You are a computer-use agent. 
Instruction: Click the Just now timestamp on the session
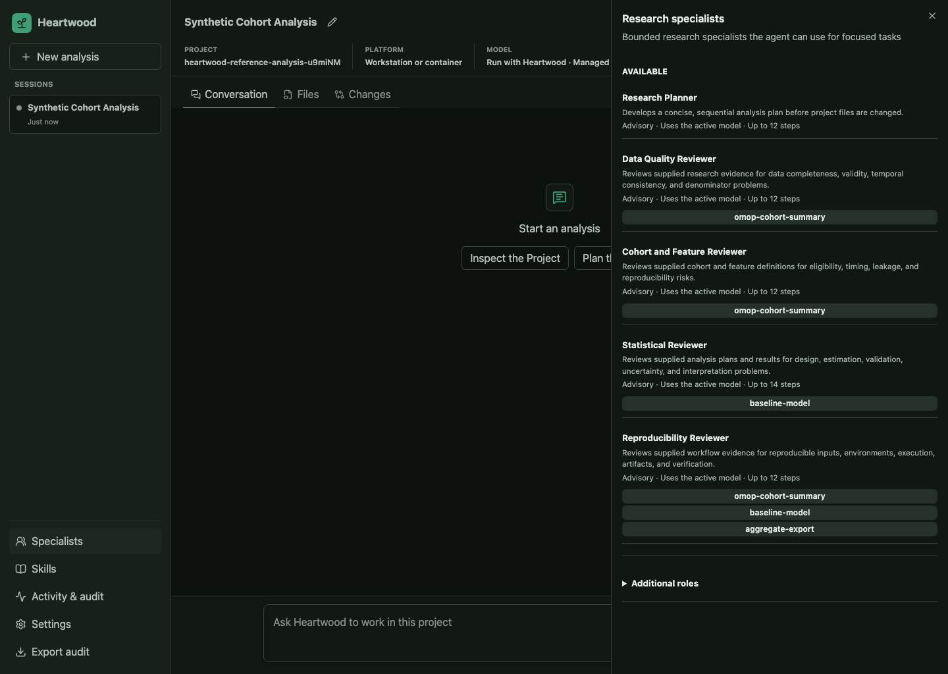(43, 122)
